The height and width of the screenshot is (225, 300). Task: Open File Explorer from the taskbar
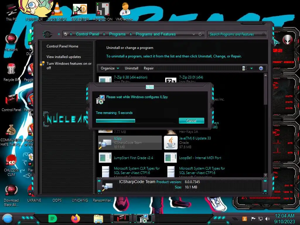[98, 219]
